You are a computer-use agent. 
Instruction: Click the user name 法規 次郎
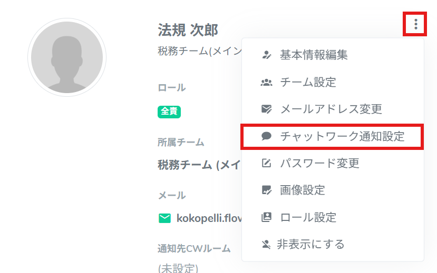pyautogui.click(x=188, y=30)
